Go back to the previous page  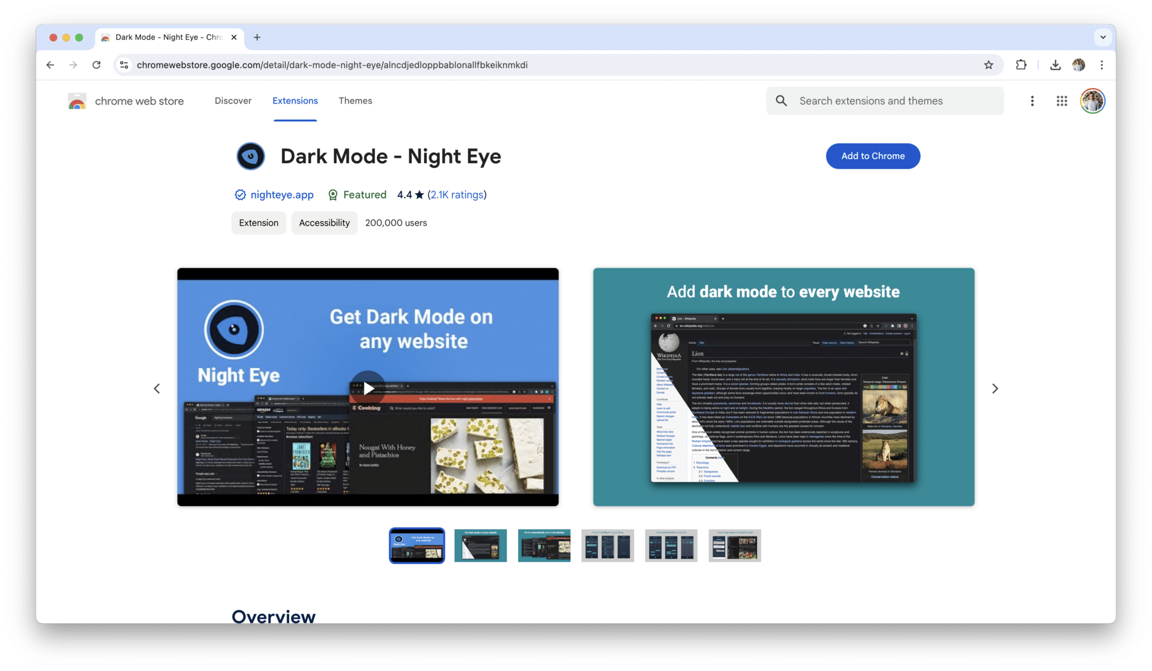[x=50, y=65]
